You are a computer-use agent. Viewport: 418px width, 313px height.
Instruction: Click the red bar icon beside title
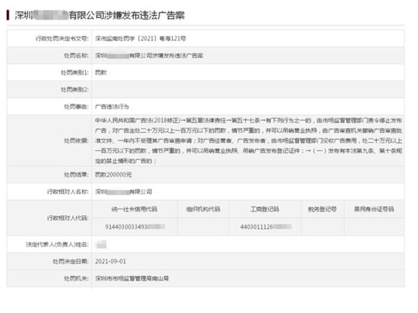tap(9, 14)
